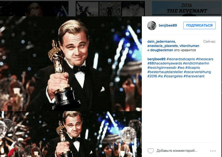Visit the anastacia_pisanets profile link
222x157 pixels.
(163, 46)
